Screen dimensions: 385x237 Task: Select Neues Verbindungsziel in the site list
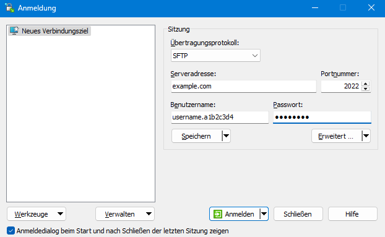coord(50,31)
